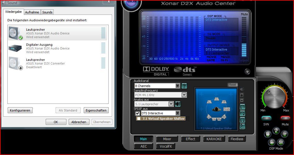294x155 pixels.
Task: Select the Rs surround speaker in shifter
Action: (224, 117)
